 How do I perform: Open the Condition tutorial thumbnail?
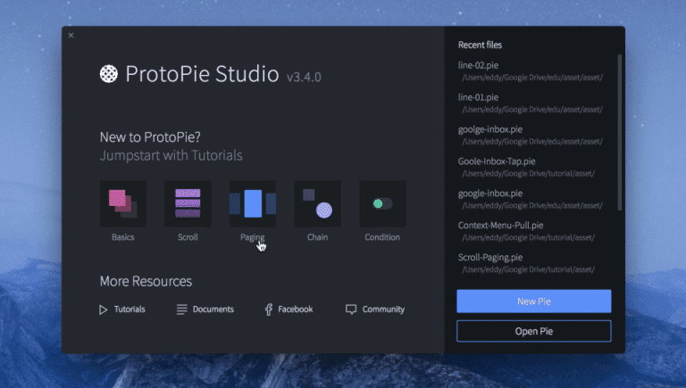[382, 203]
